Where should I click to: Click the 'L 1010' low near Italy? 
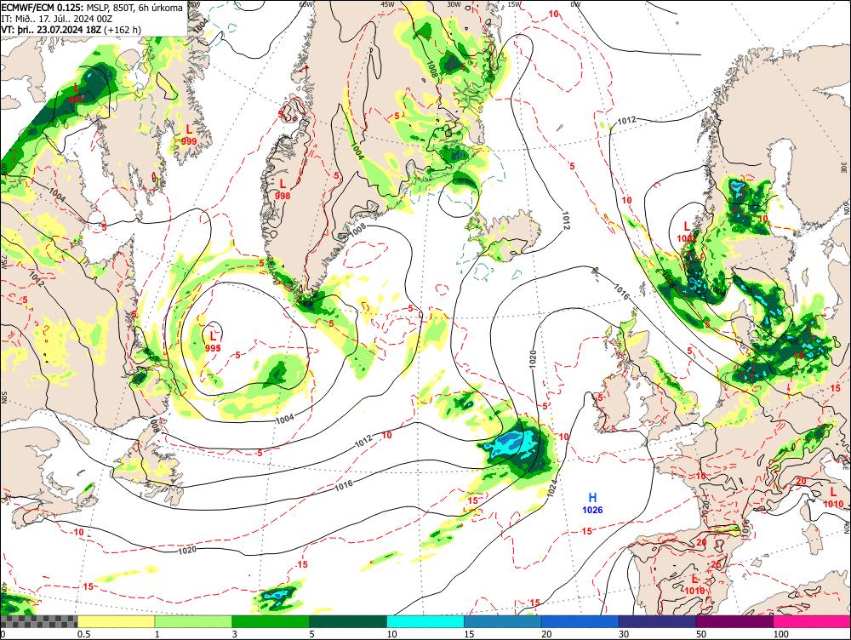click(833, 497)
